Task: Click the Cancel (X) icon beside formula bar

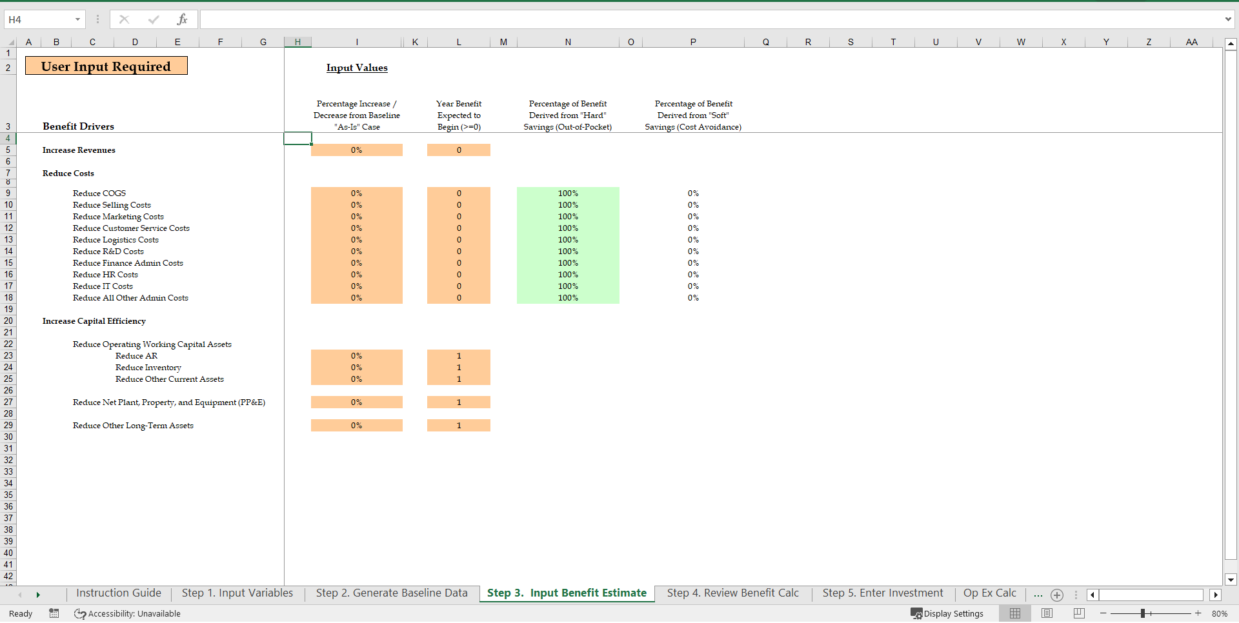Action: pyautogui.click(x=124, y=19)
